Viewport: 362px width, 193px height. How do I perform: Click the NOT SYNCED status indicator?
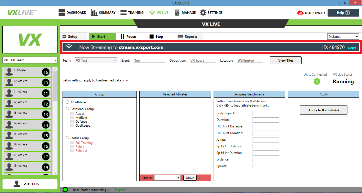pyautogui.click(x=311, y=12)
